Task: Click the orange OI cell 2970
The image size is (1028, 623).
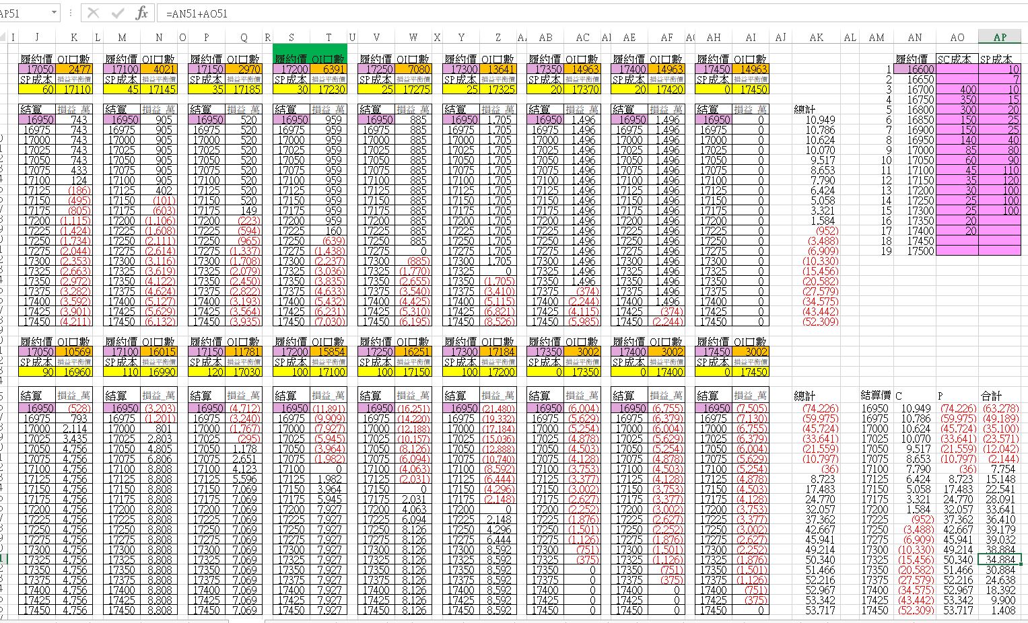Action: pyautogui.click(x=244, y=69)
